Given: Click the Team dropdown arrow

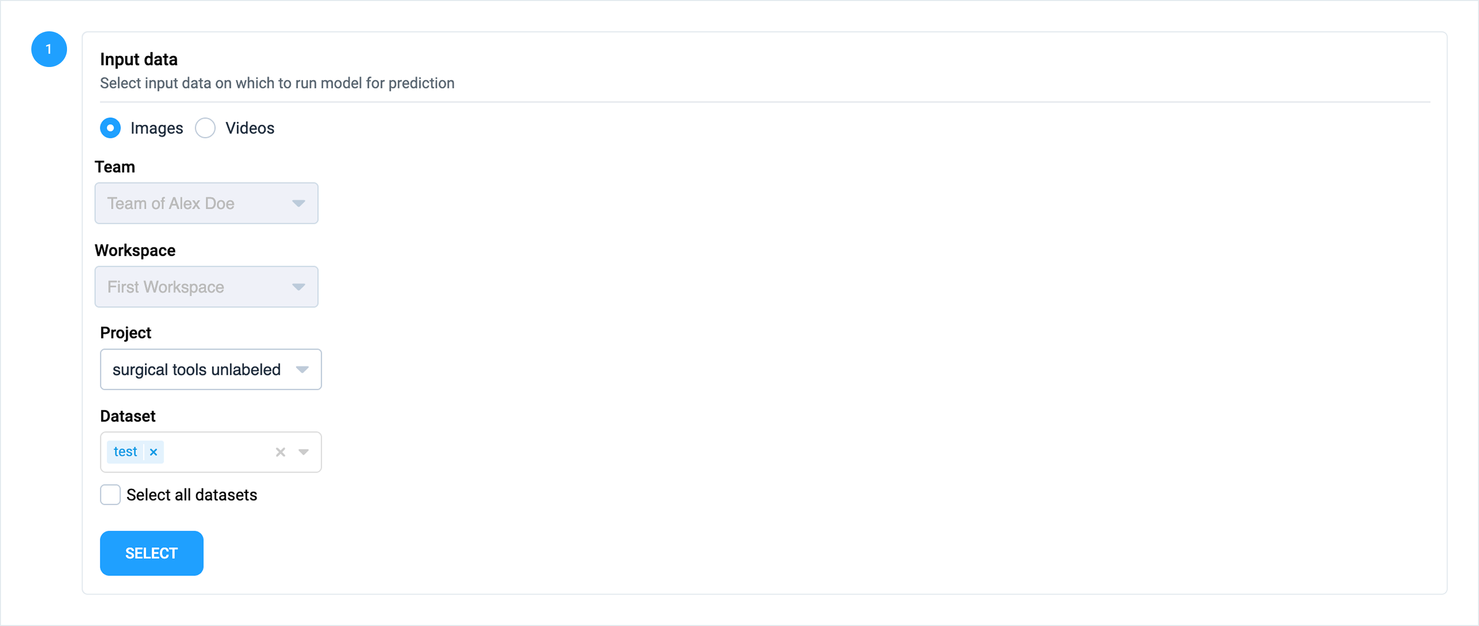Looking at the screenshot, I should (298, 203).
